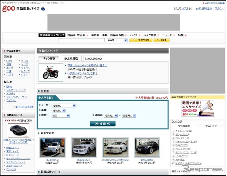Click the トヨタ maker link in the sidebar
This screenshot has width=227, height=176.
point(9,61)
